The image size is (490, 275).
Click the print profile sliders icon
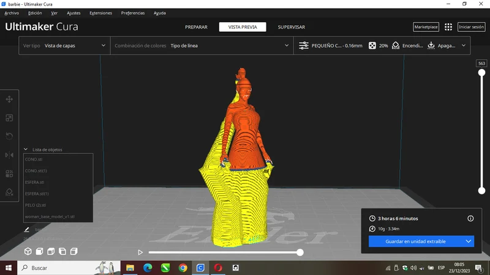tap(303, 45)
